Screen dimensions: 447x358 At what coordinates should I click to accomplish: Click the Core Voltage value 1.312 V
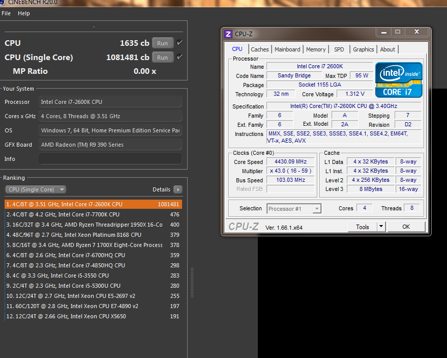(x=354, y=94)
